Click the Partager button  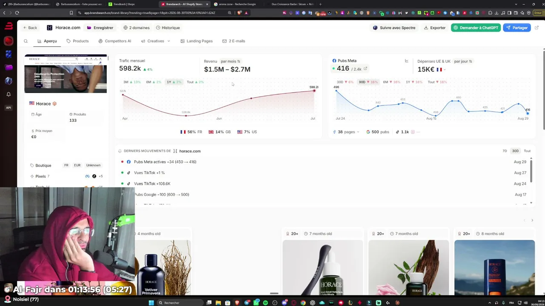tap(516, 28)
